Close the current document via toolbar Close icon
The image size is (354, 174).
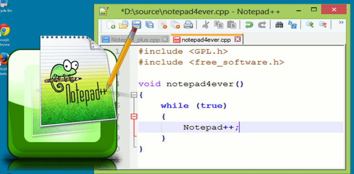163,24
